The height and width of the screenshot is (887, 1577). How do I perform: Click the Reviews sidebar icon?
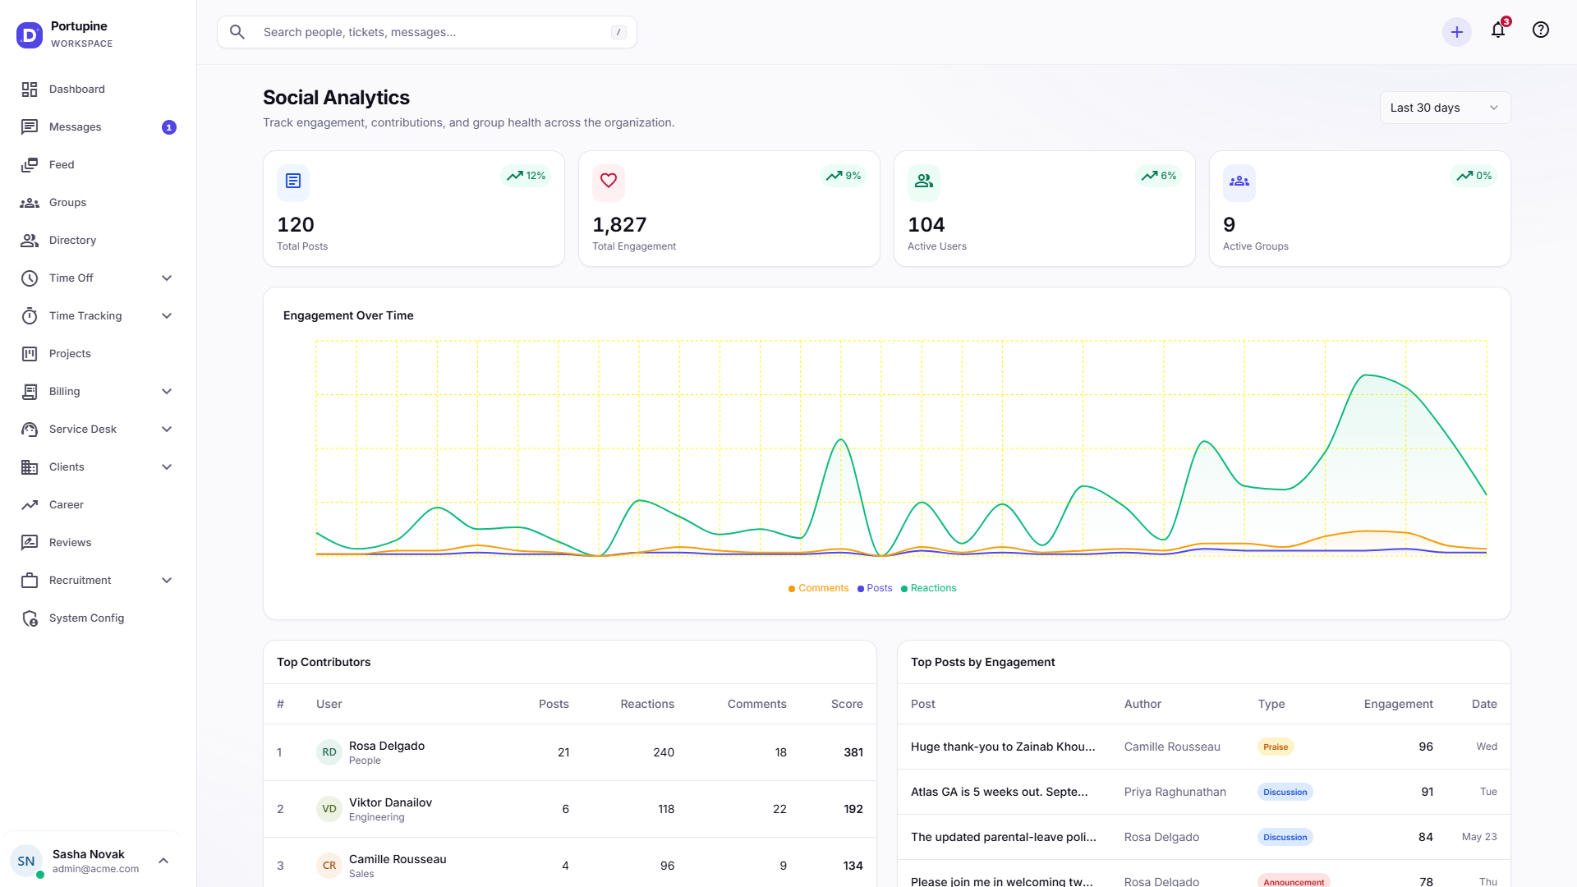click(x=30, y=543)
